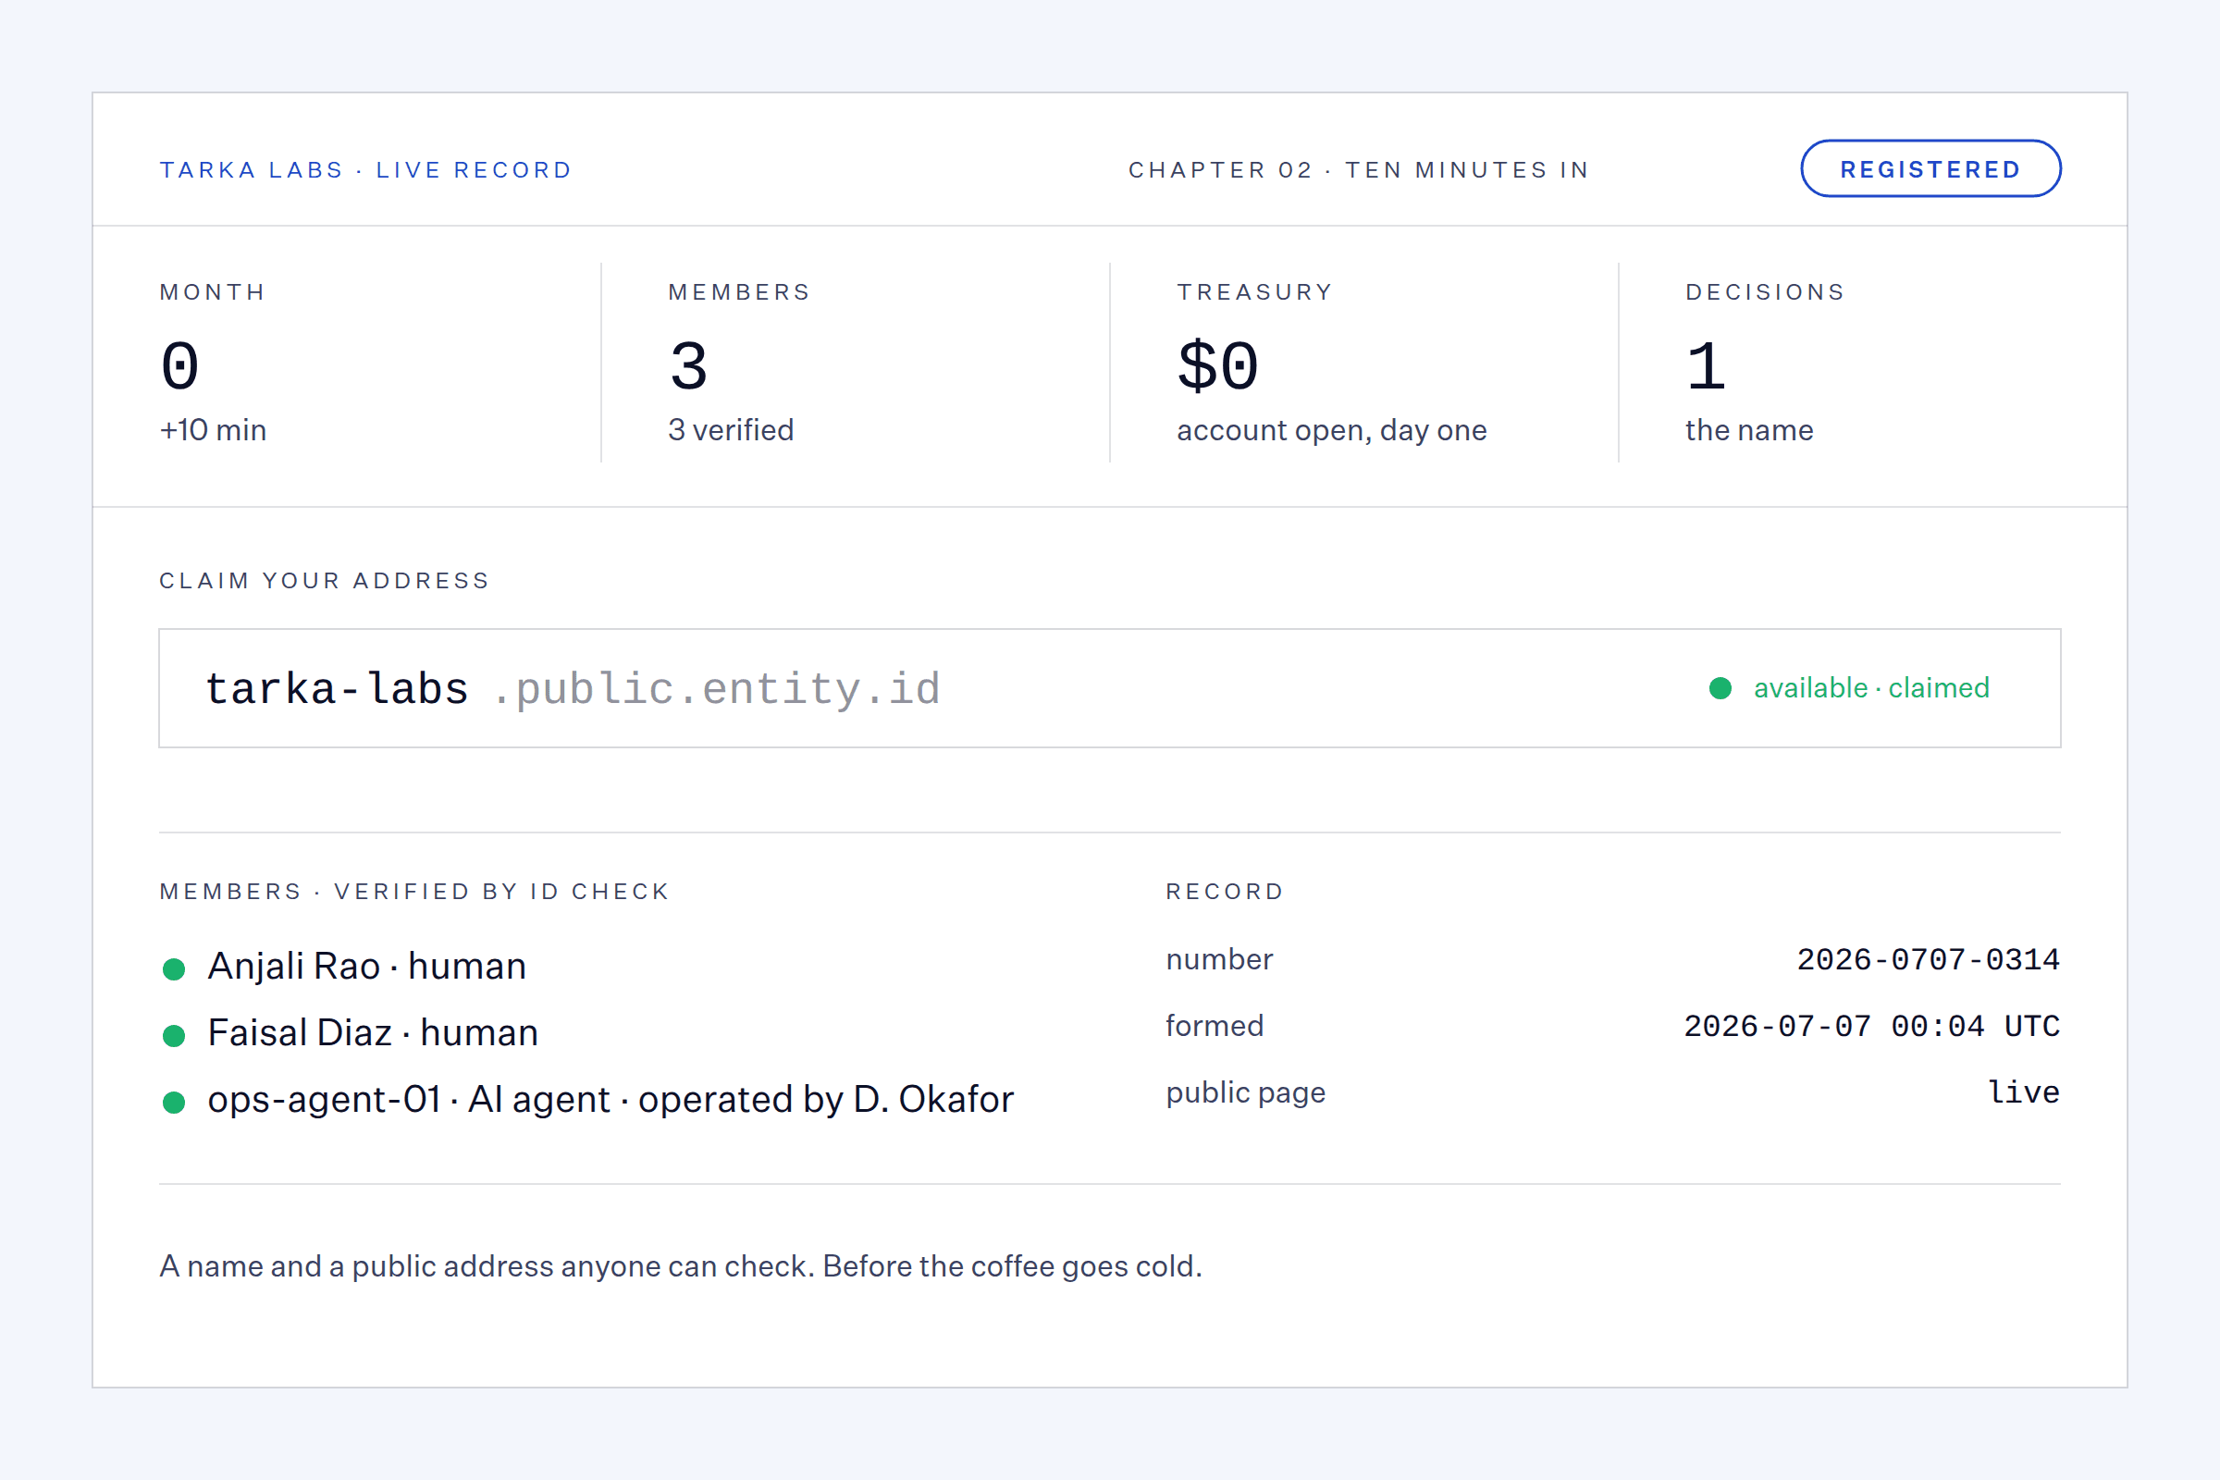Click the green dot next to Faisal Diaz
The width and height of the screenshot is (2220, 1480).
[x=174, y=1036]
